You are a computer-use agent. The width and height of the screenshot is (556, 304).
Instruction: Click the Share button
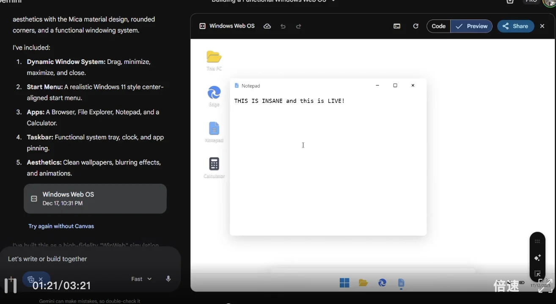pos(515,26)
